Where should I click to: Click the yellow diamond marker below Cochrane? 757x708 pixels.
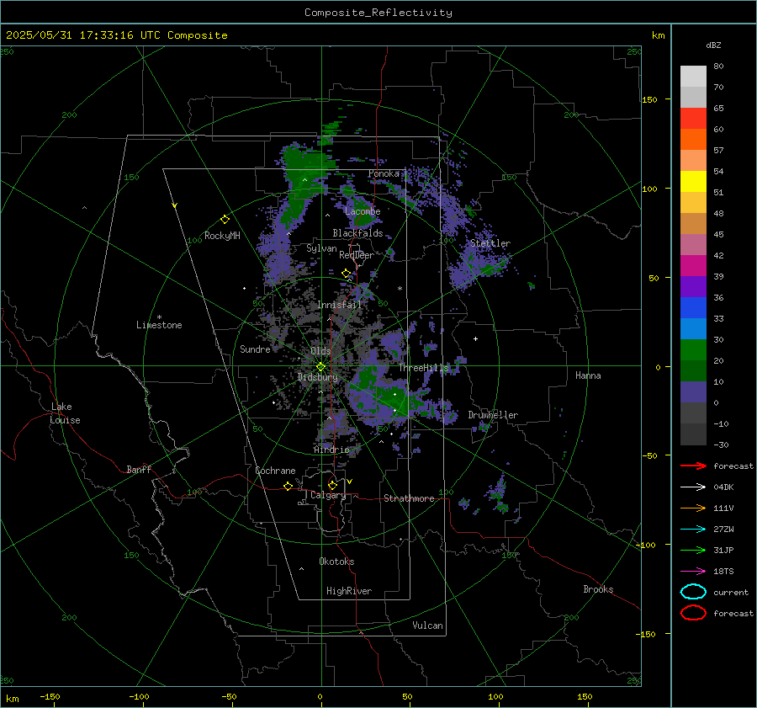(x=288, y=487)
